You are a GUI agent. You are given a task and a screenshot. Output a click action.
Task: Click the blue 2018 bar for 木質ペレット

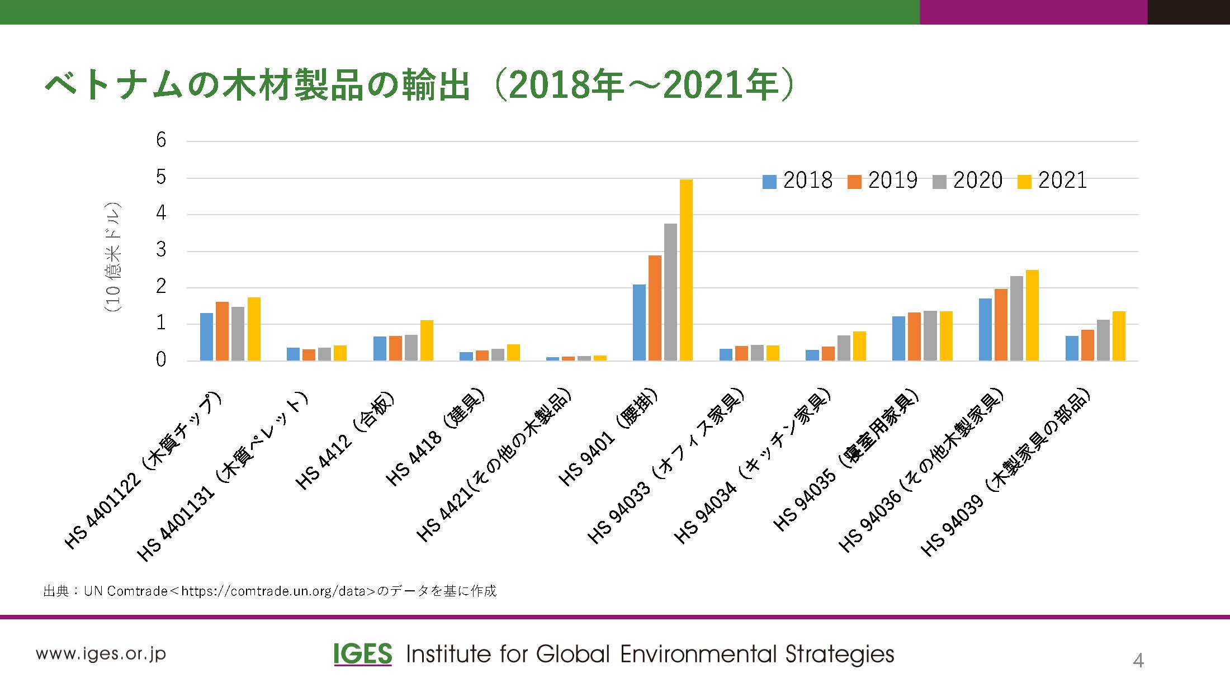coord(294,354)
